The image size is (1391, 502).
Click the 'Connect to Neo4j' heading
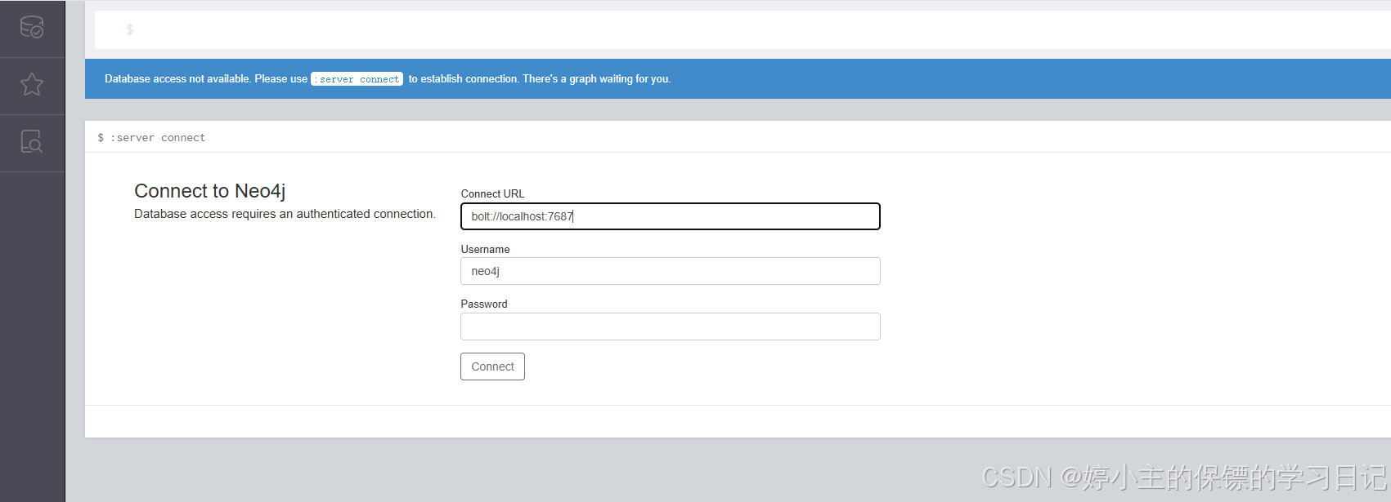click(210, 191)
